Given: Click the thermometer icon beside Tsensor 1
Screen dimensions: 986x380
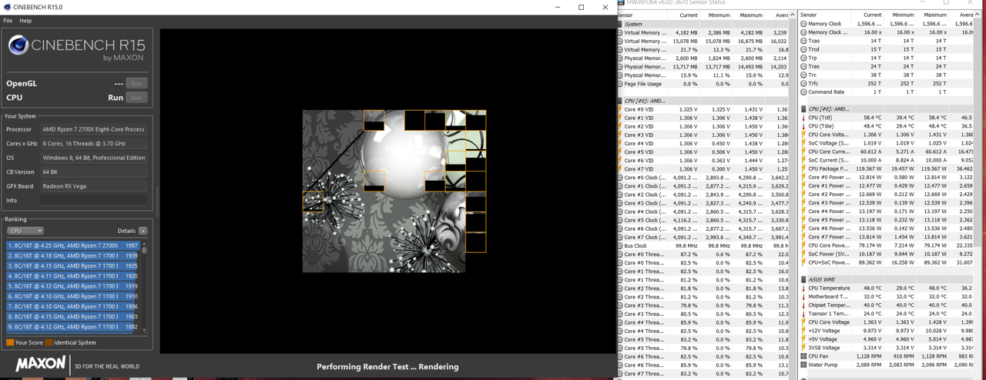Looking at the screenshot, I should [x=803, y=313].
